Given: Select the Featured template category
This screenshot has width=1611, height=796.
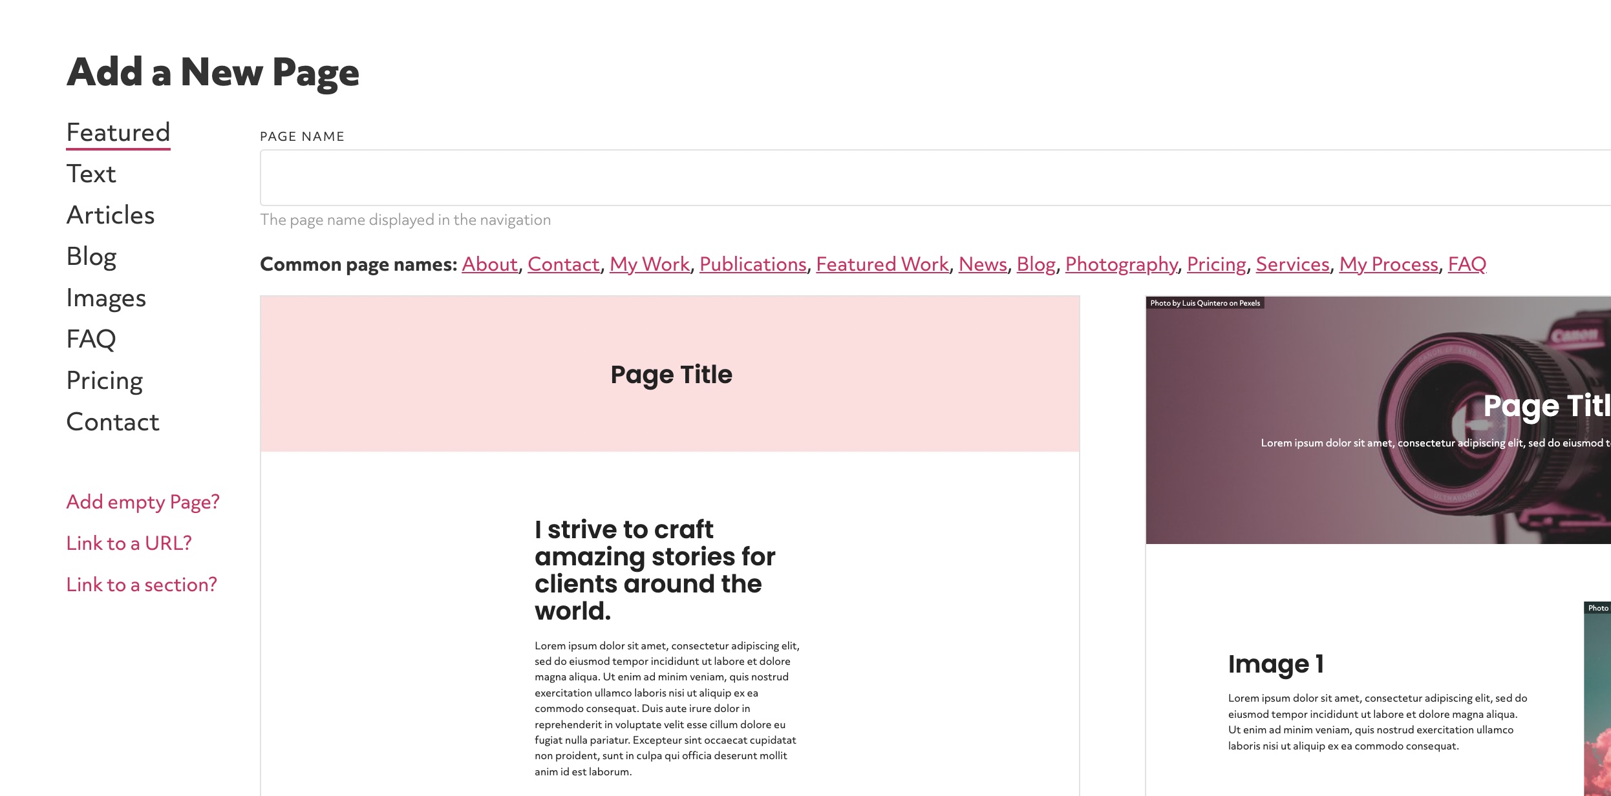Looking at the screenshot, I should coord(118,132).
